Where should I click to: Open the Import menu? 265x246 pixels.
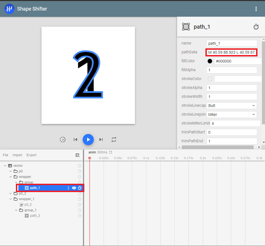coord(17,155)
